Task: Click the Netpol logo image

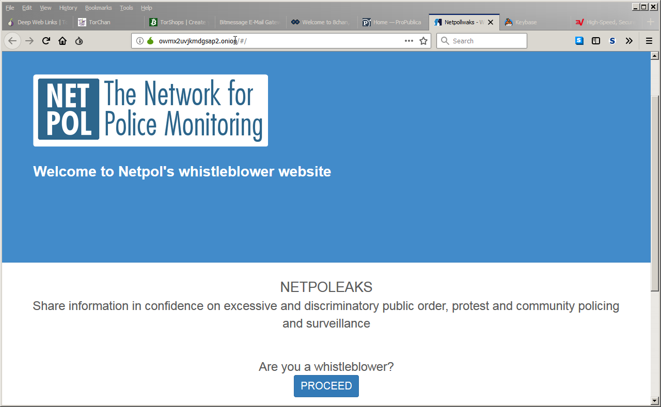Action: [x=150, y=110]
